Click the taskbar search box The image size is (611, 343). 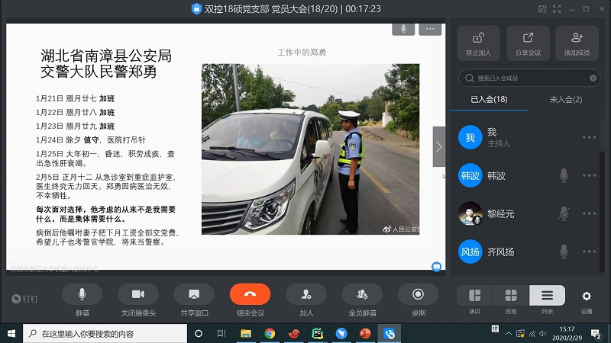pos(105,334)
